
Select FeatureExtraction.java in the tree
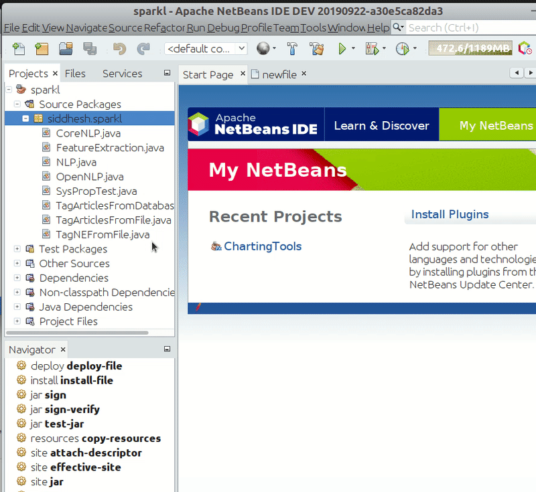pyautogui.click(x=110, y=147)
